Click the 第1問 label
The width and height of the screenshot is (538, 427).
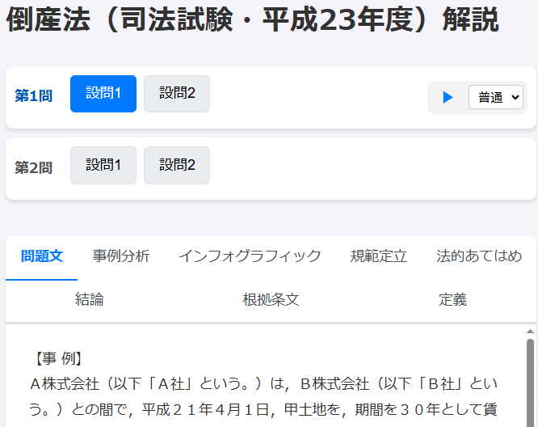point(33,95)
